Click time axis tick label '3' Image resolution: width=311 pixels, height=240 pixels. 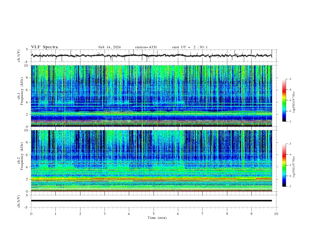click(x=104, y=214)
